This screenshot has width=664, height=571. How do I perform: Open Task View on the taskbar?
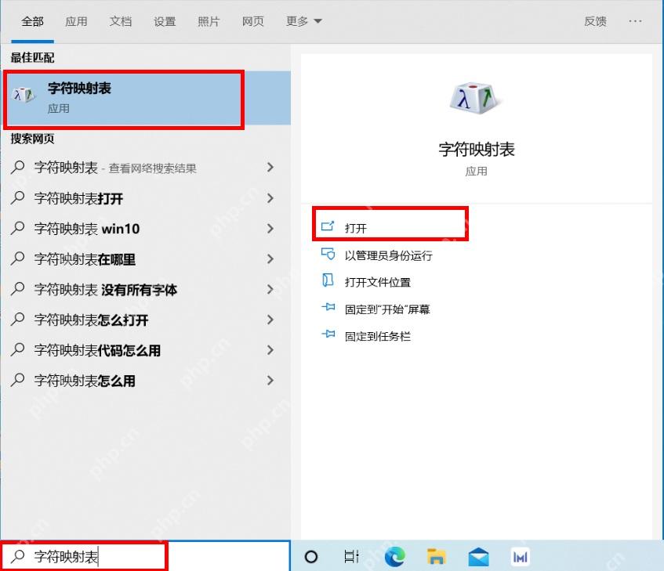351,557
